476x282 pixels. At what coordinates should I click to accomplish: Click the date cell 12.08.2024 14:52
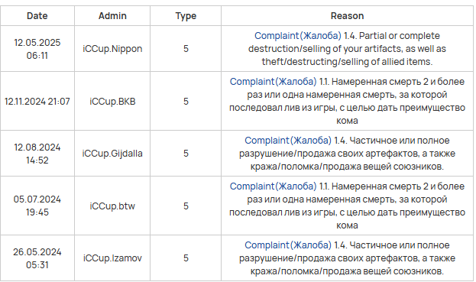(37, 154)
